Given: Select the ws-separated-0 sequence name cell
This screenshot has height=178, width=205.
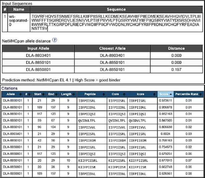Looking at the screenshot, I should pos(16,20).
